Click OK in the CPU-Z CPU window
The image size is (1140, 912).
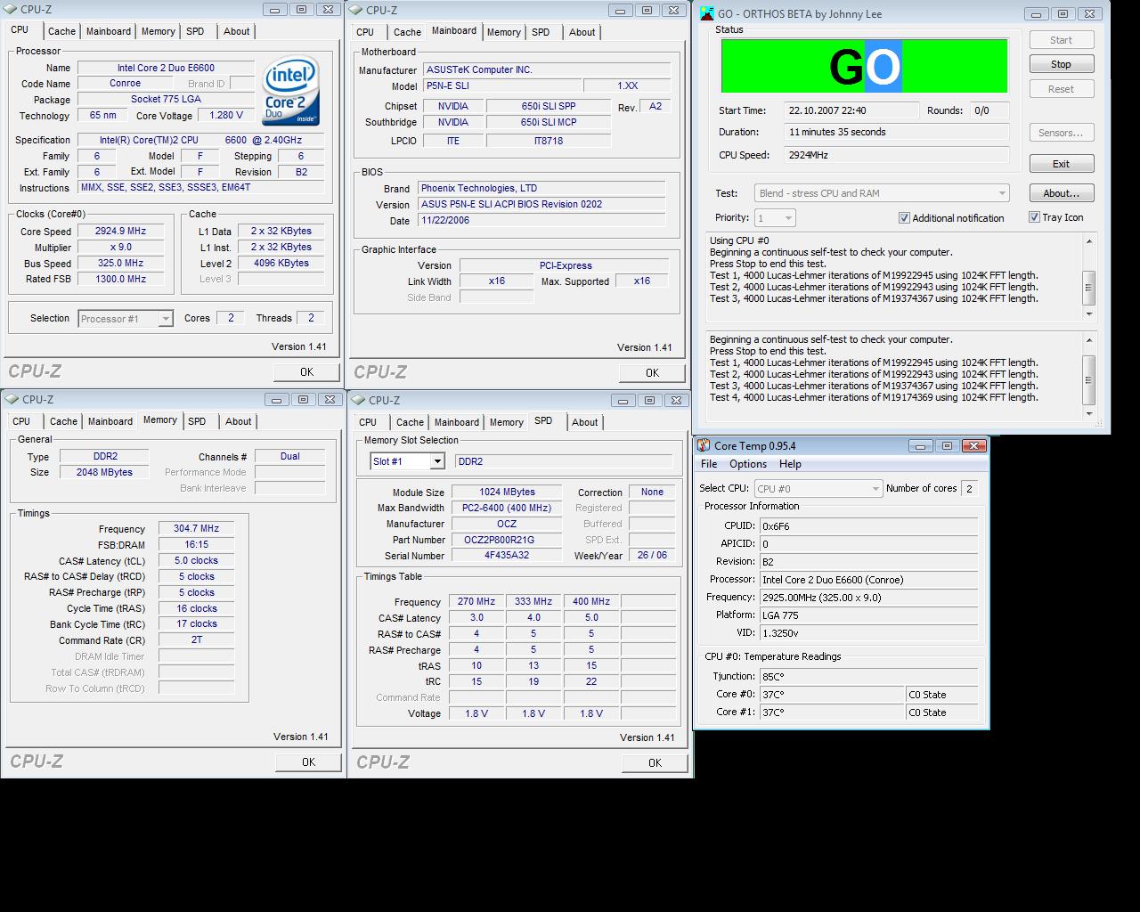point(306,372)
